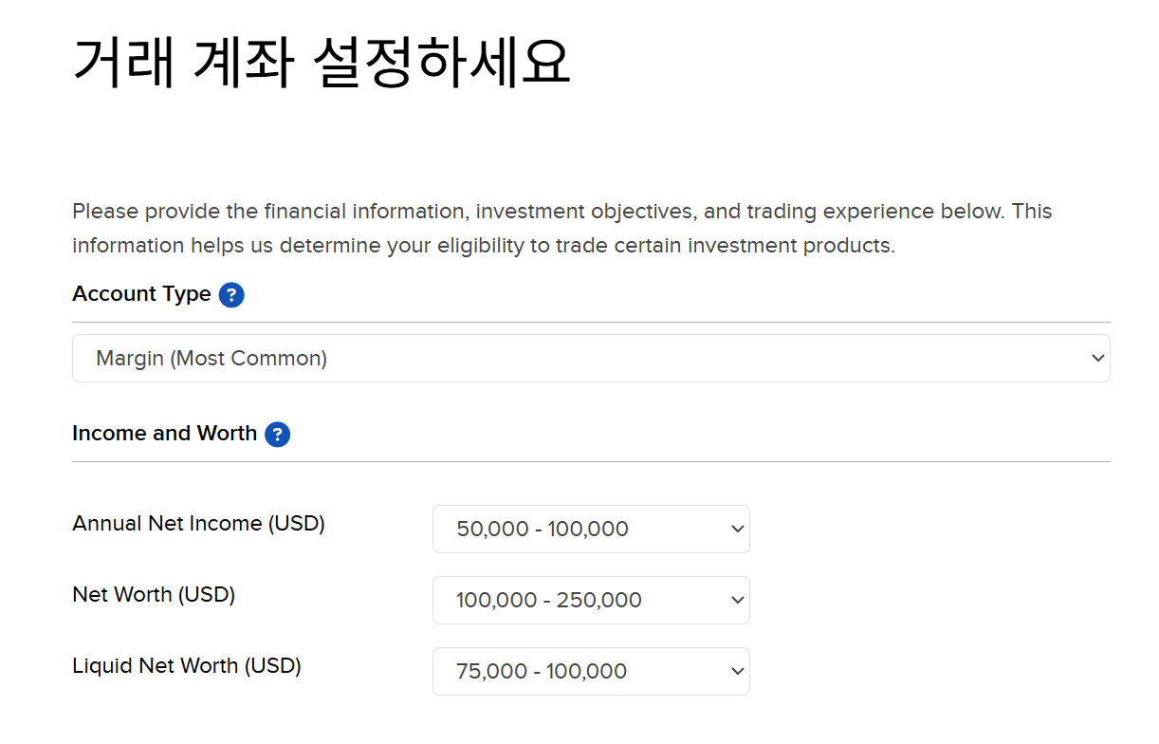
Task: Click the Account Type help question-mark icon
Action: 231,295
